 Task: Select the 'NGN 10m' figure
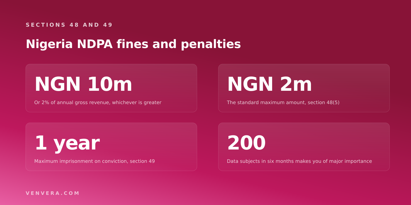click(x=83, y=85)
